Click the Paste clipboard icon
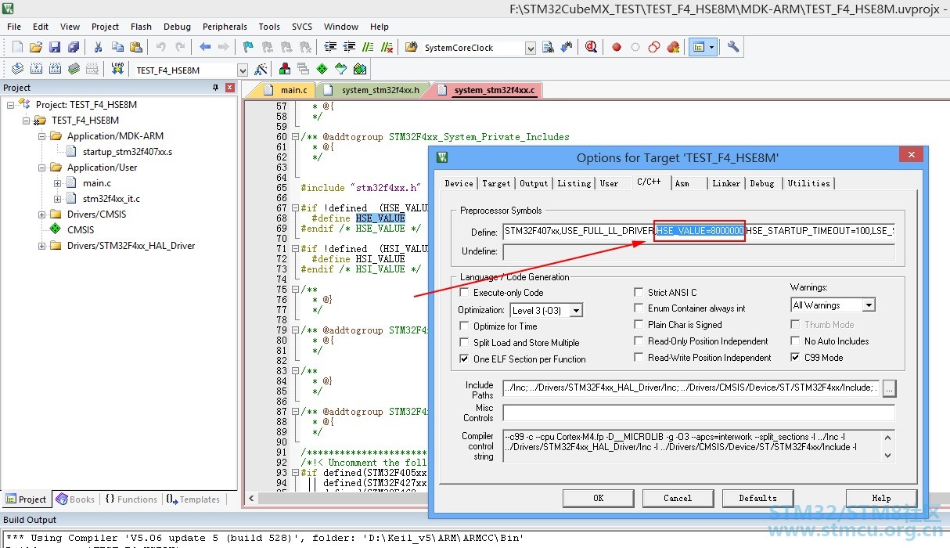 (x=136, y=47)
